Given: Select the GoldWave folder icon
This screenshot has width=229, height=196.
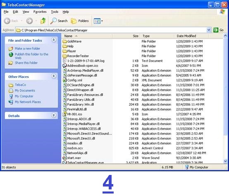Looking at the screenshot, I should pyautogui.click(x=64, y=41).
